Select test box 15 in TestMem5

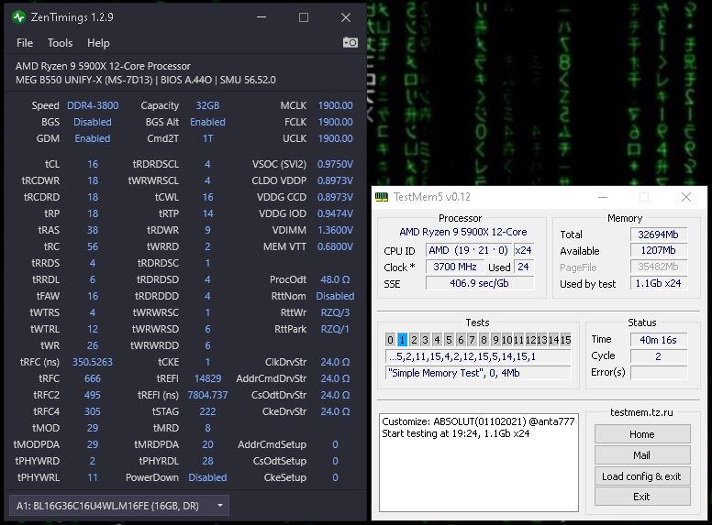pos(565,340)
